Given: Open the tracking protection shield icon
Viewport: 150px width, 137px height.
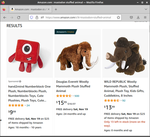Looking at the screenshot, I should point(31,18).
